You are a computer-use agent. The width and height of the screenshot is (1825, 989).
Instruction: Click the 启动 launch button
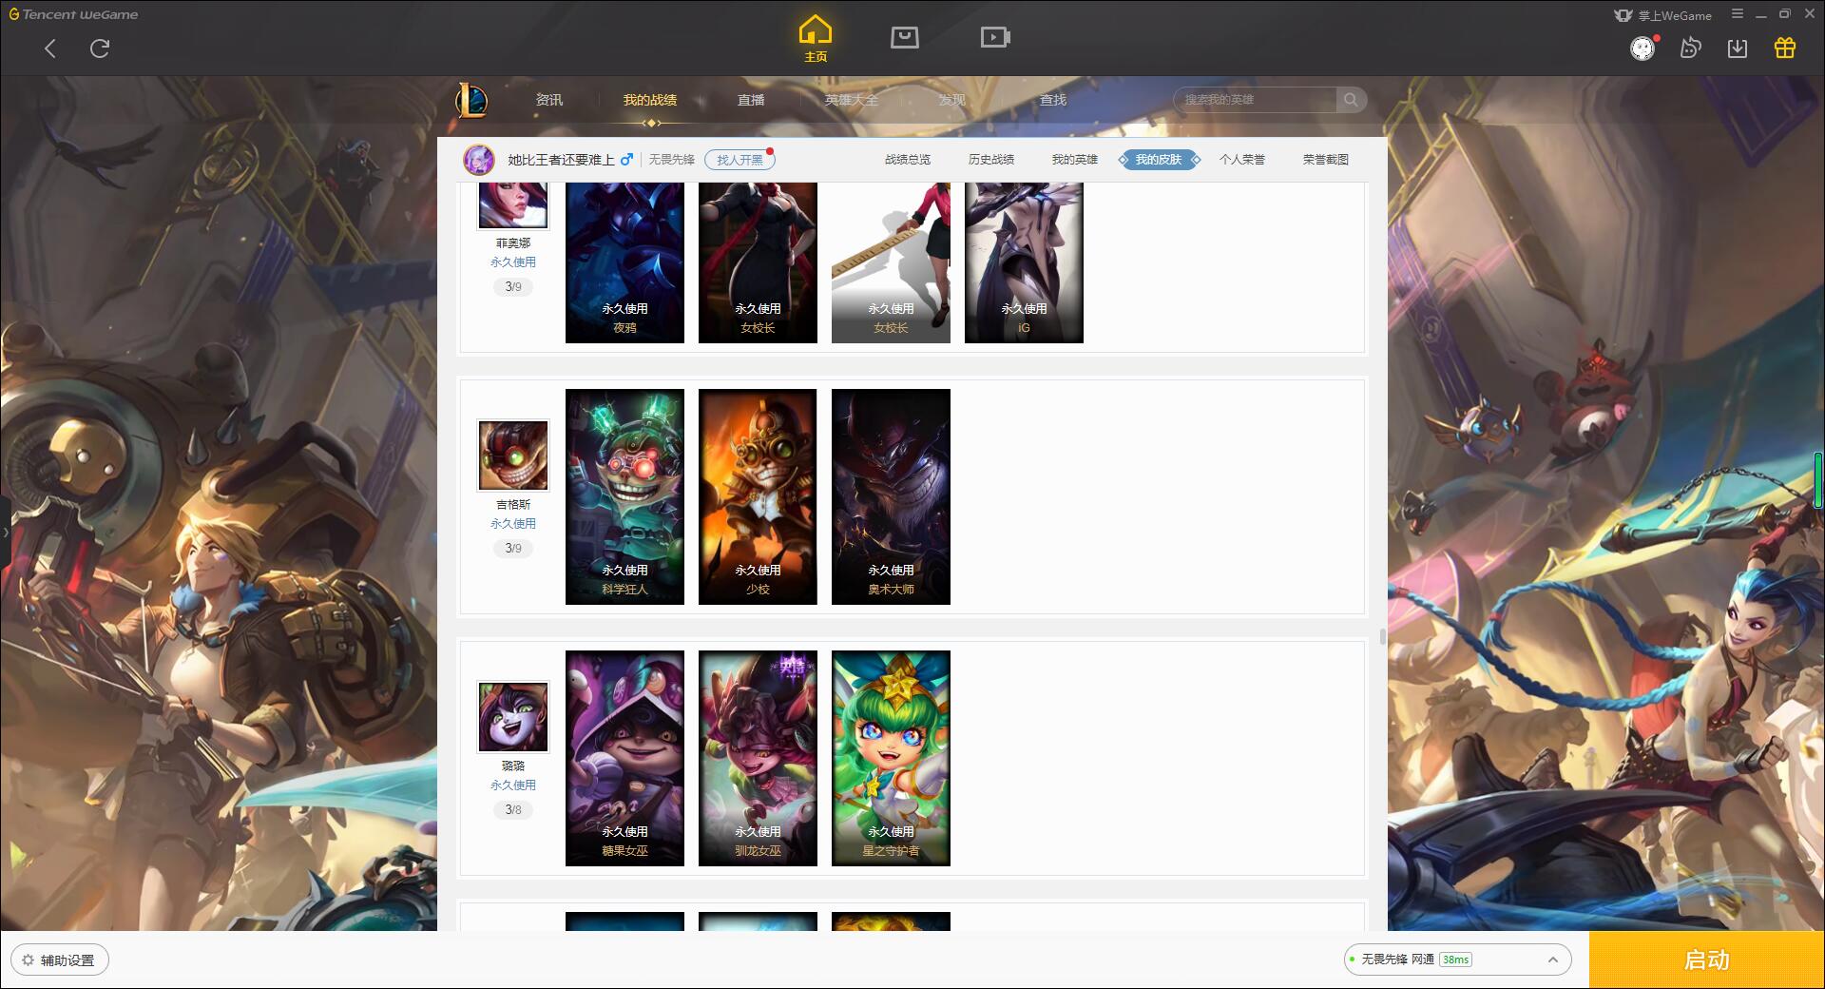(1706, 960)
